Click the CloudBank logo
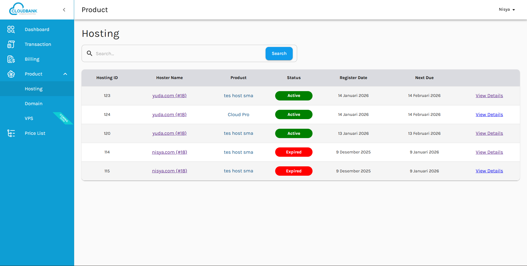527x266 pixels. pyautogui.click(x=23, y=9)
